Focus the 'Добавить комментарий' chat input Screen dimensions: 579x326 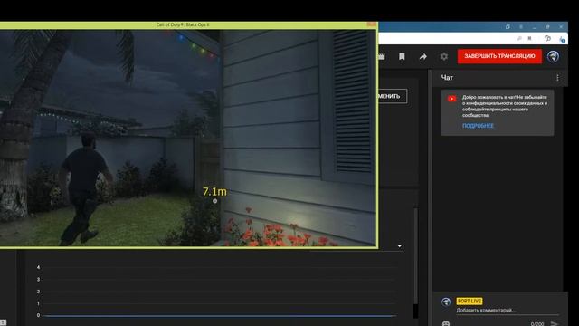(508, 311)
